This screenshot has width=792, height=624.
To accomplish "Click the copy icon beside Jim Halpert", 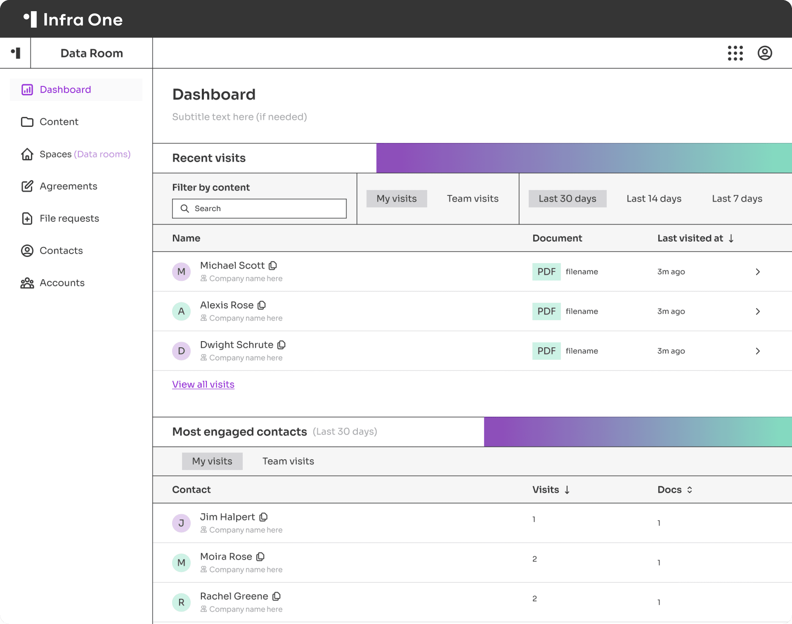I will [264, 517].
